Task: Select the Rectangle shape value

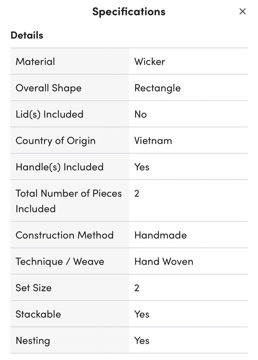Action: (x=157, y=88)
